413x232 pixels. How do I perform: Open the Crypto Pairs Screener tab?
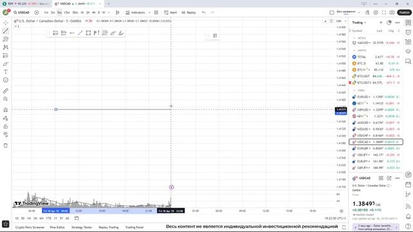[30, 227]
